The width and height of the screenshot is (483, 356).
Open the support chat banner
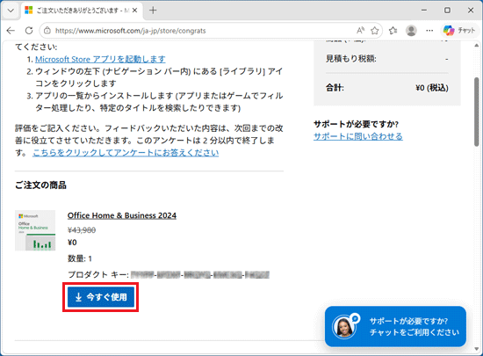395,326
